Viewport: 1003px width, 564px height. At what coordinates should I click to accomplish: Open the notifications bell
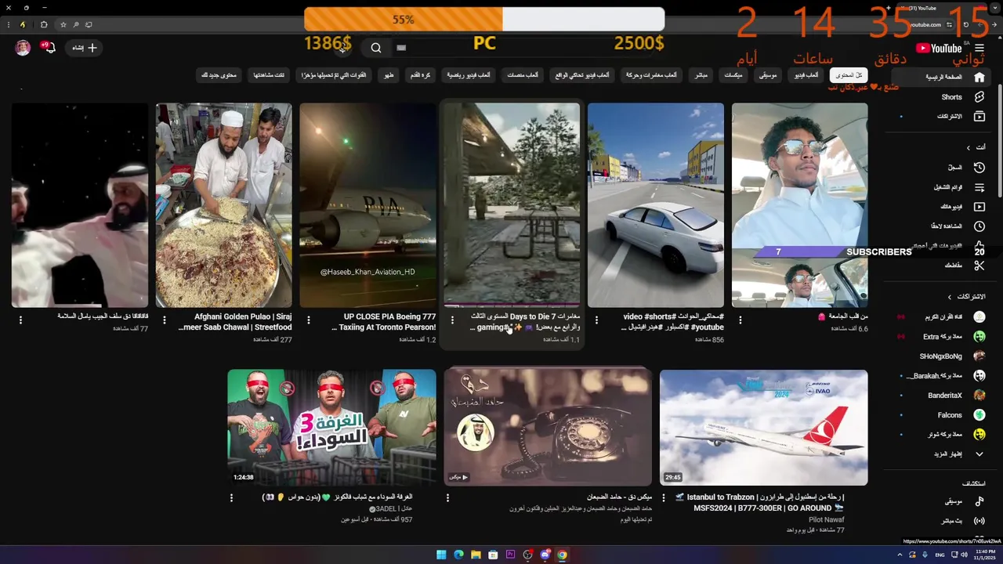click(x=49, y=48)
